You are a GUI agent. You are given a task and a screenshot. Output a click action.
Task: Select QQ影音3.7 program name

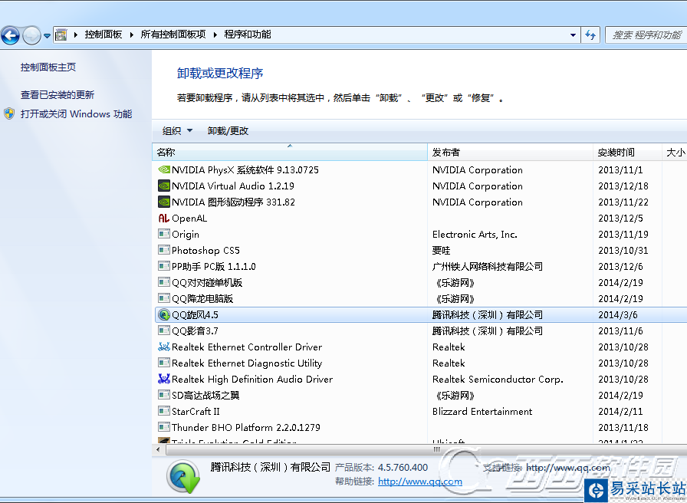pyautogui.click(x=195, y=330)
